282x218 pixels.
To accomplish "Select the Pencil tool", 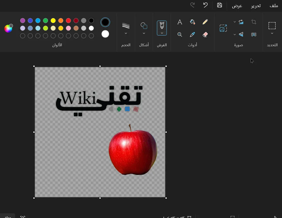I will (x=205, y=22).
